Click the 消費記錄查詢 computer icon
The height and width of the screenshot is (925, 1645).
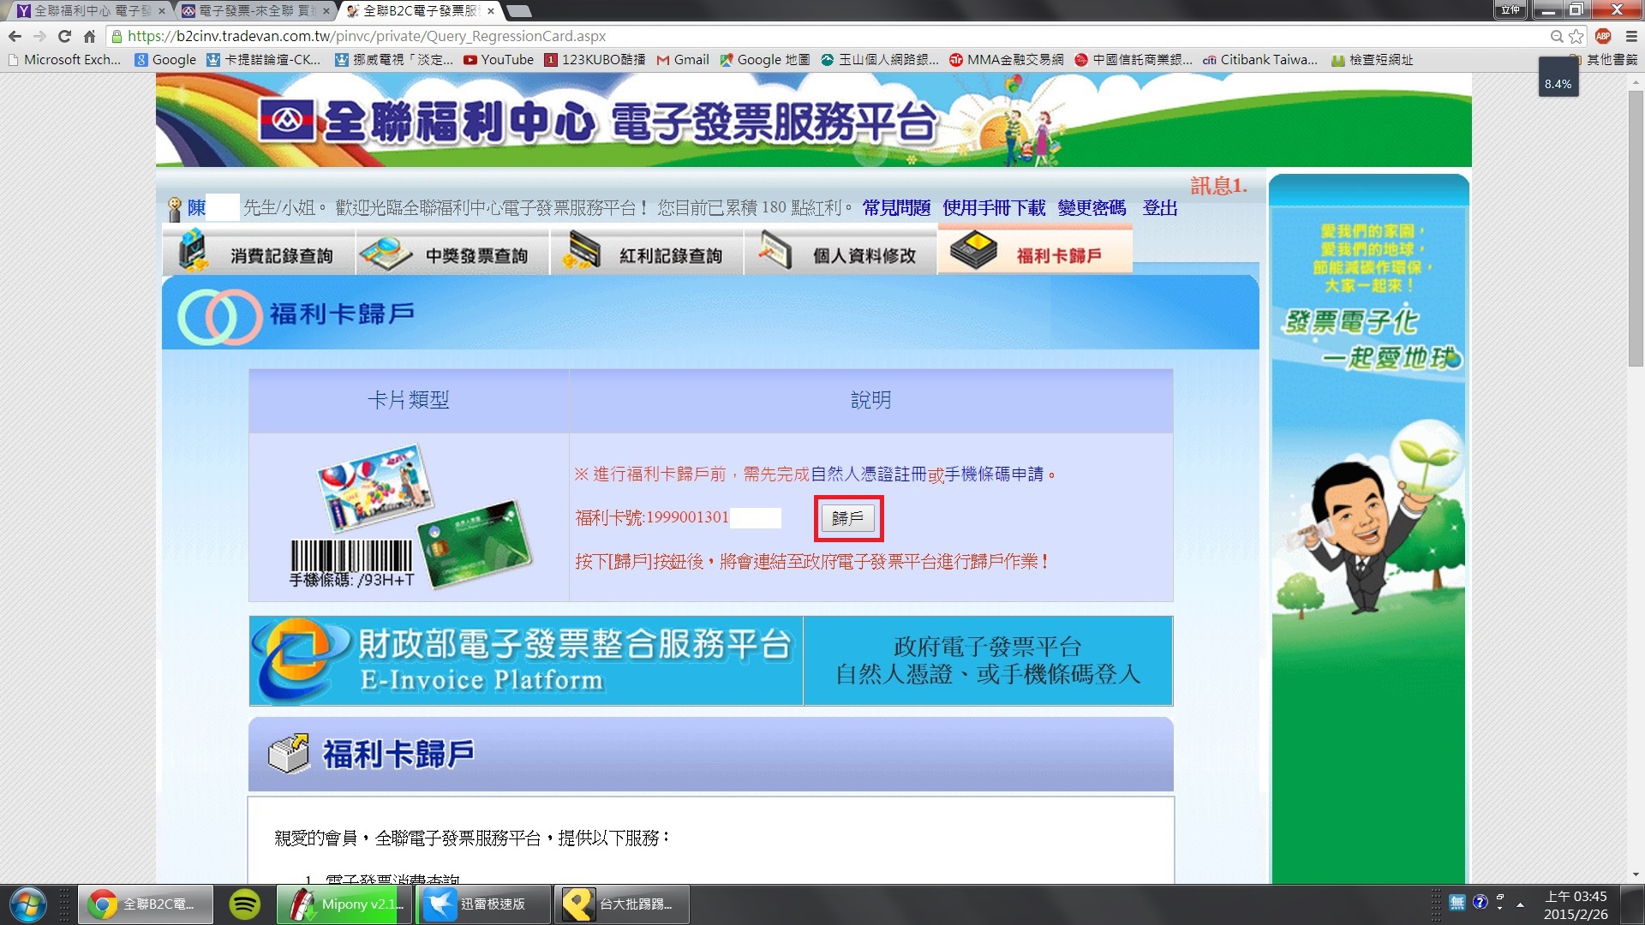(192, 252)
